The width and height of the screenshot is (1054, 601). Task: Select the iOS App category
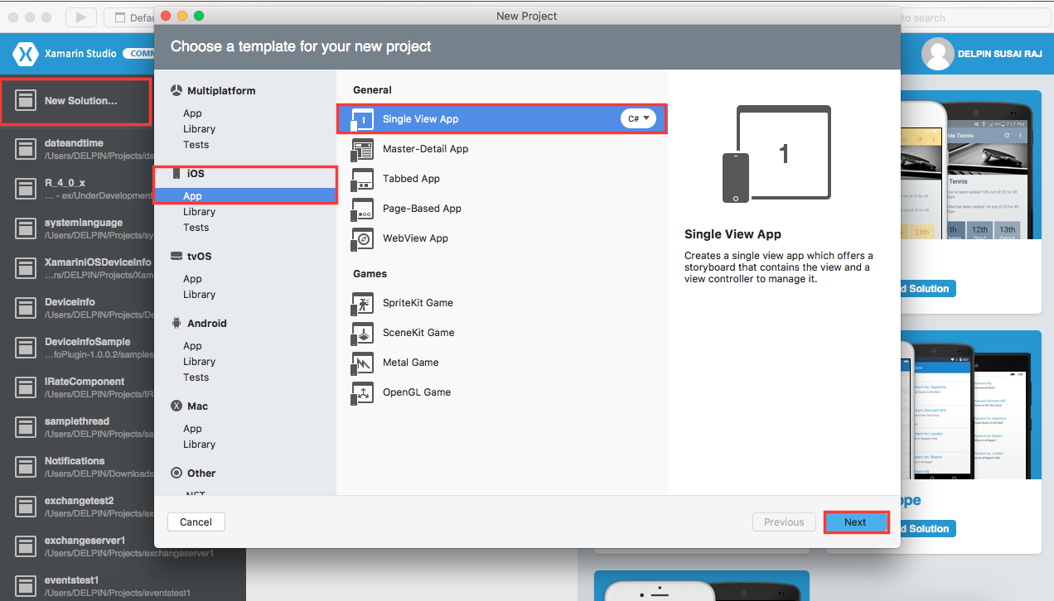click(x=192, y=195)
